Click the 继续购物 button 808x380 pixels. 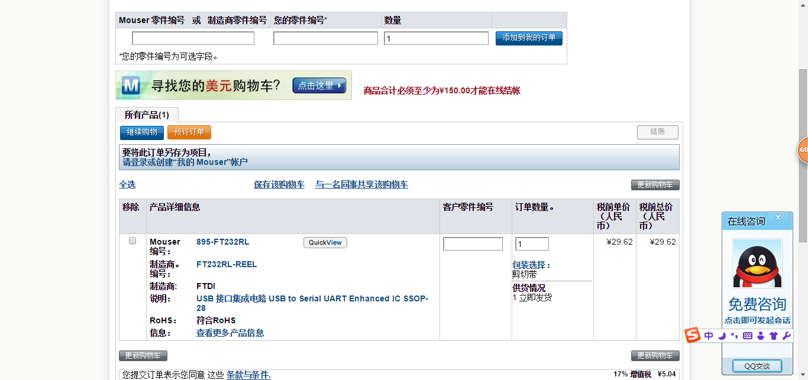tap(142, 132)
